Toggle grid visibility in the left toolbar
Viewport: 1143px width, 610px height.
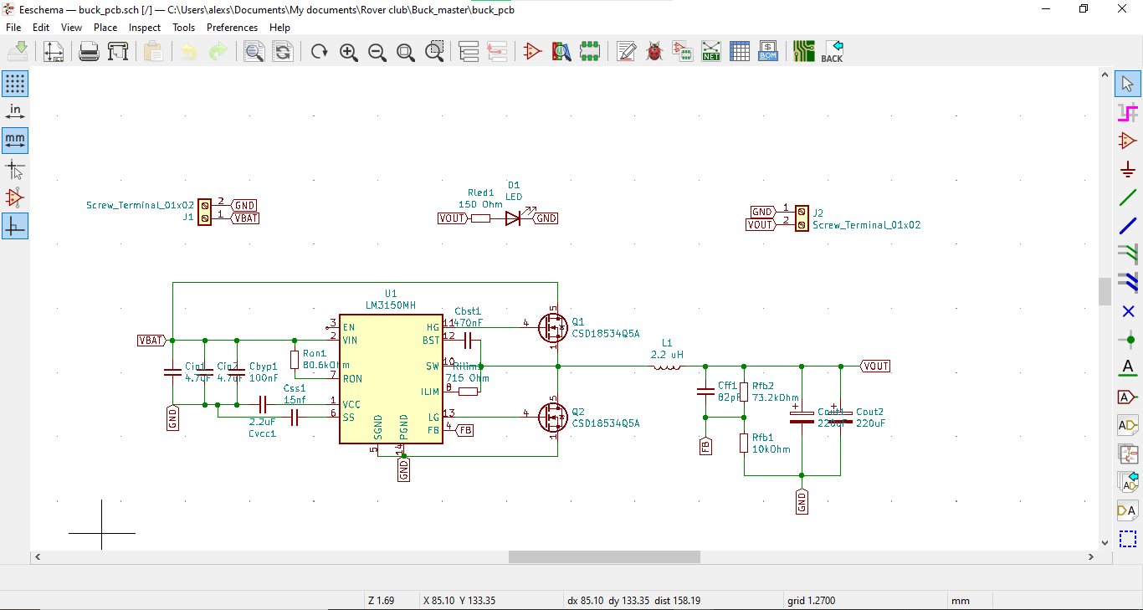coord(14,83)
